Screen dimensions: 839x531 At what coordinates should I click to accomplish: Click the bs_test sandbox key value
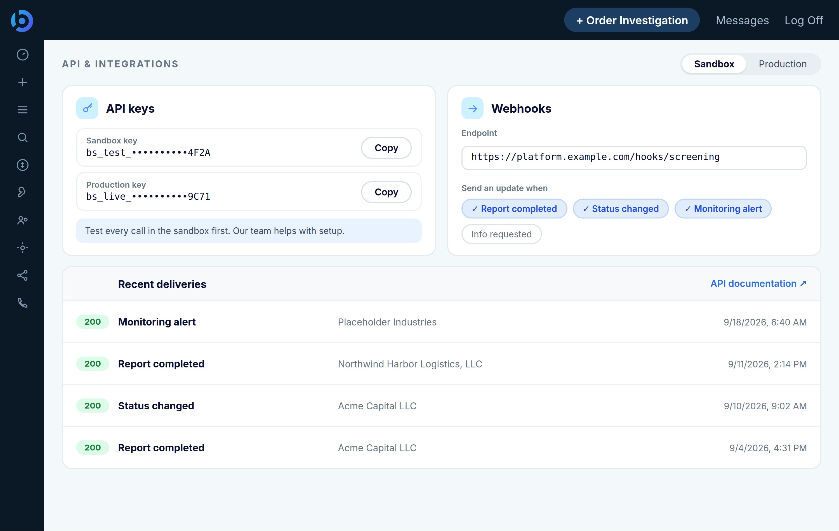148,153
